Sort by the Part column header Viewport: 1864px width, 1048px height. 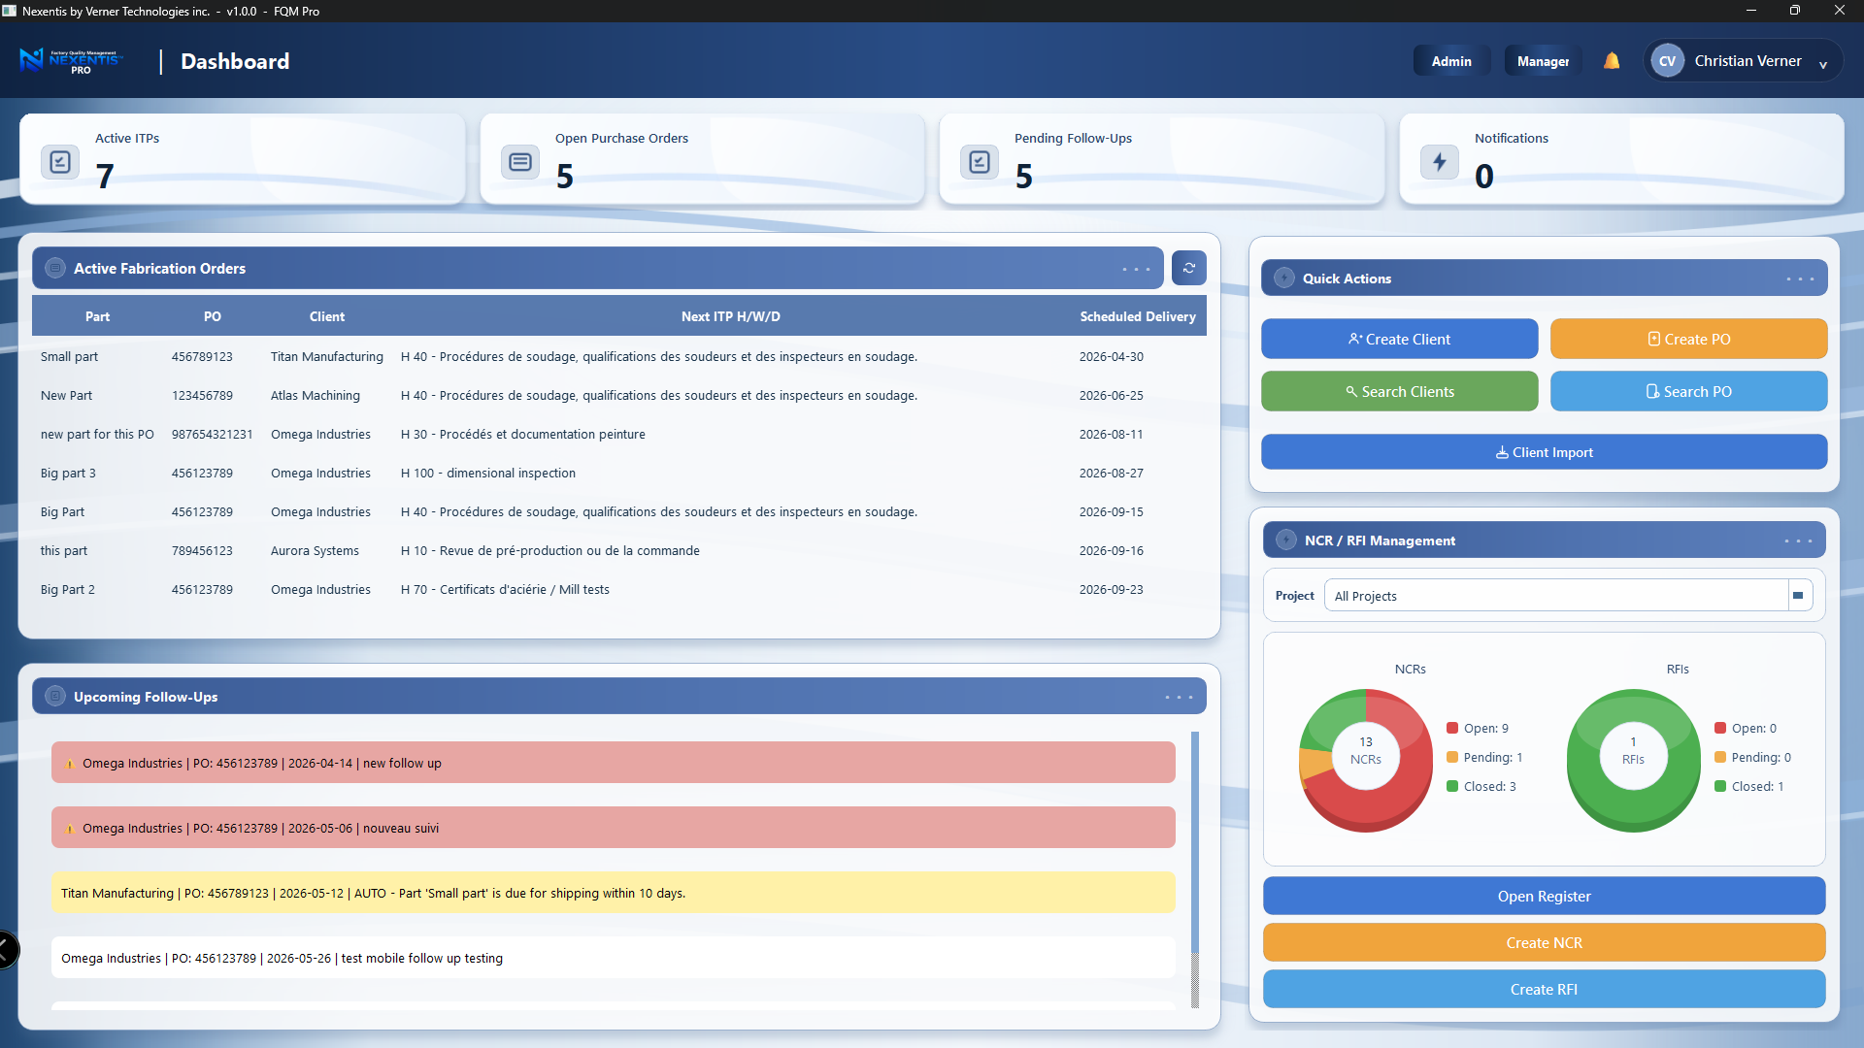click(x=97, y=316)
